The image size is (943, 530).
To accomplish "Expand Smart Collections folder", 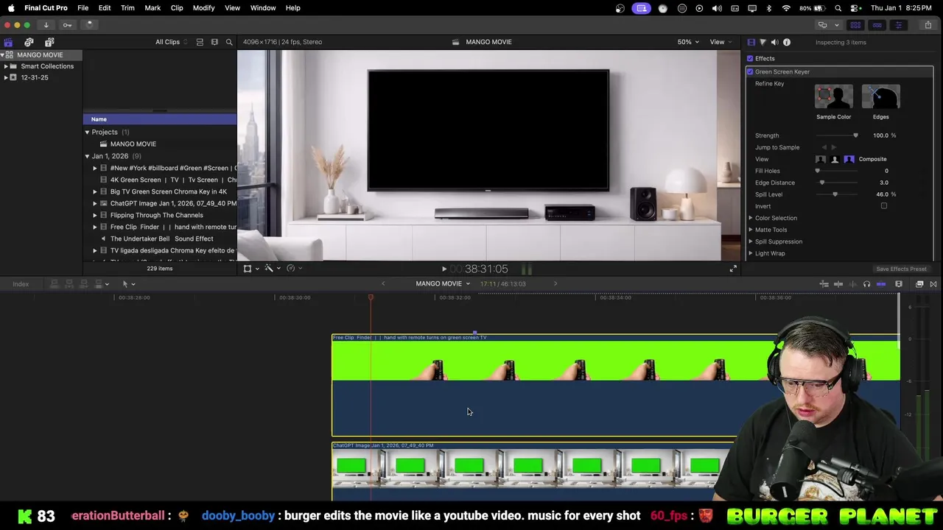I will point(6,66).
